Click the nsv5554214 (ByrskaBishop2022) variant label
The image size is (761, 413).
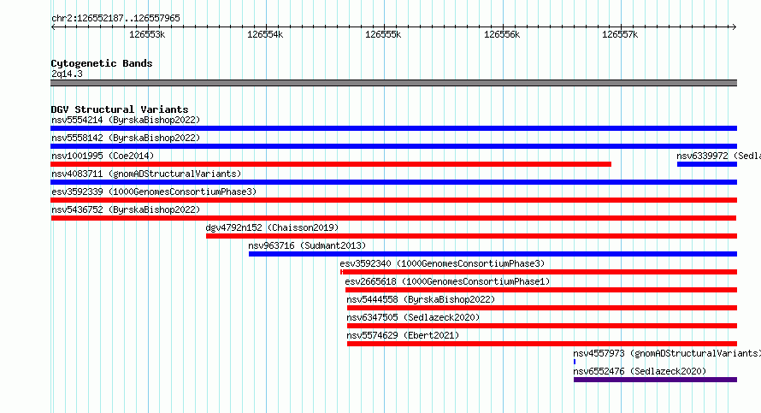tap(126, 120)
